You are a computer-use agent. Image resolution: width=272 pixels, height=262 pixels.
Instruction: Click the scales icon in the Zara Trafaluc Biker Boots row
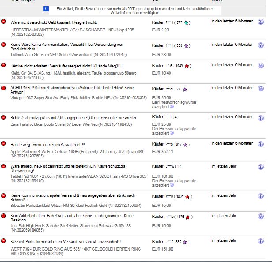point(261,118)
